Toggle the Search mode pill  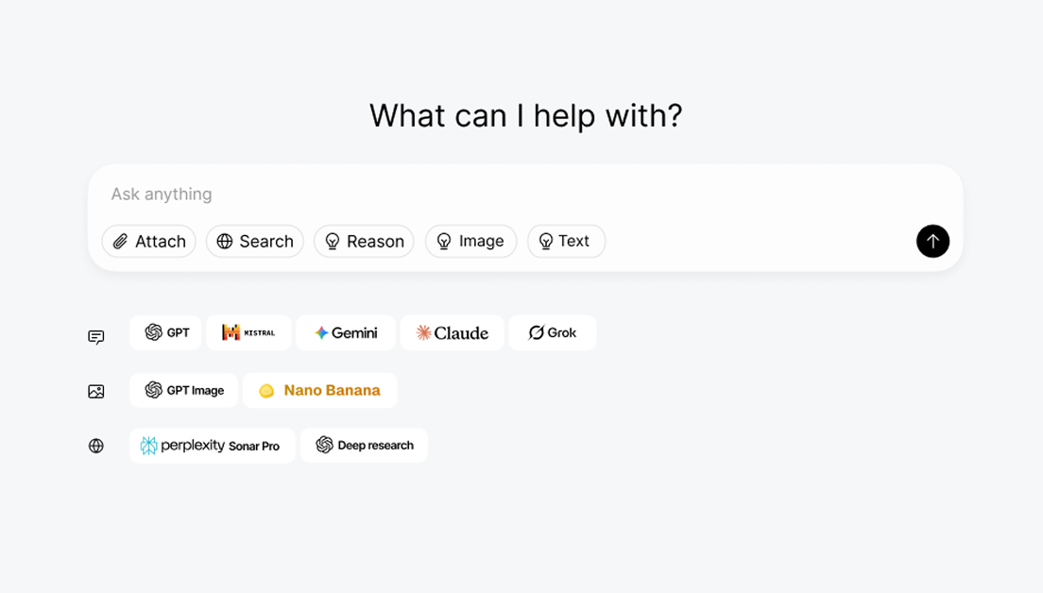click(x=255, y=241)
